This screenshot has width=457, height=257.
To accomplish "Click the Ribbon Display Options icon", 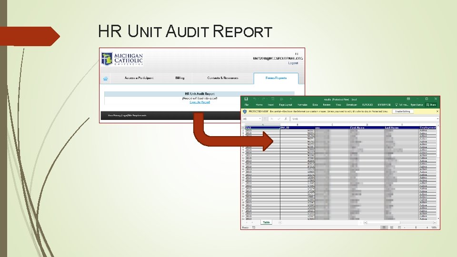I will 408,99.
